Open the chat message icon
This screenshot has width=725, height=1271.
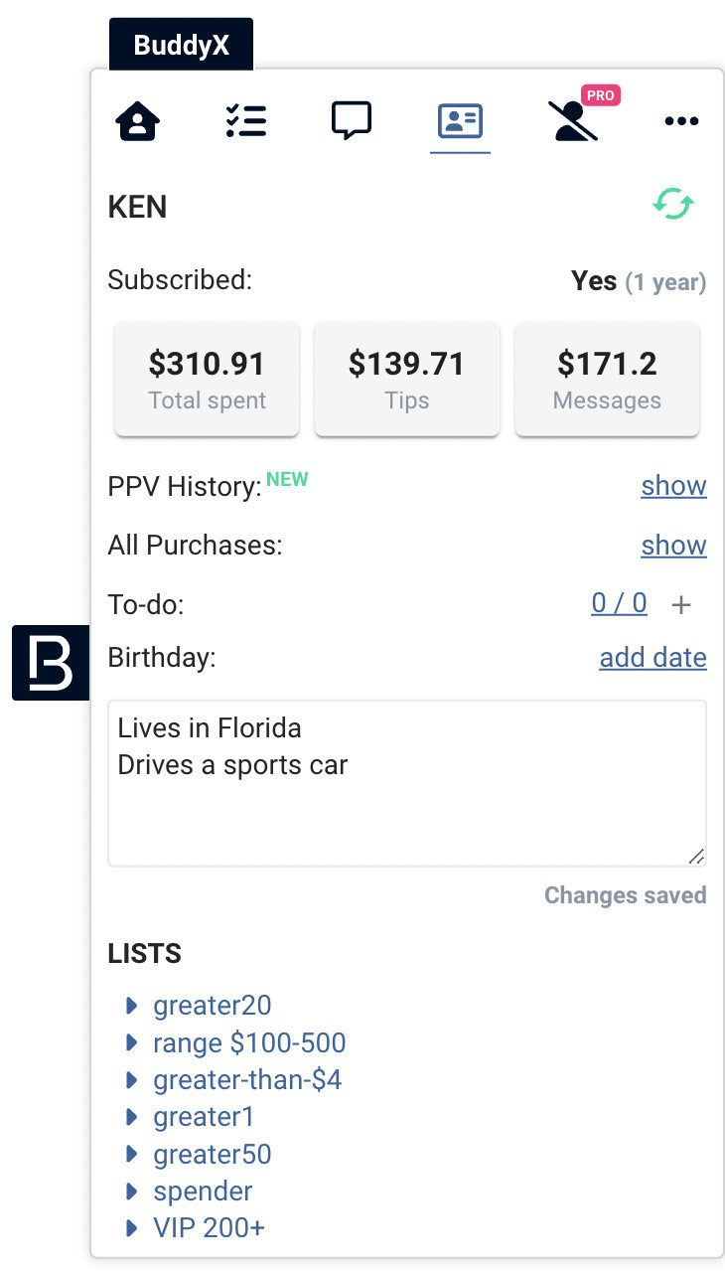point(352,121)
